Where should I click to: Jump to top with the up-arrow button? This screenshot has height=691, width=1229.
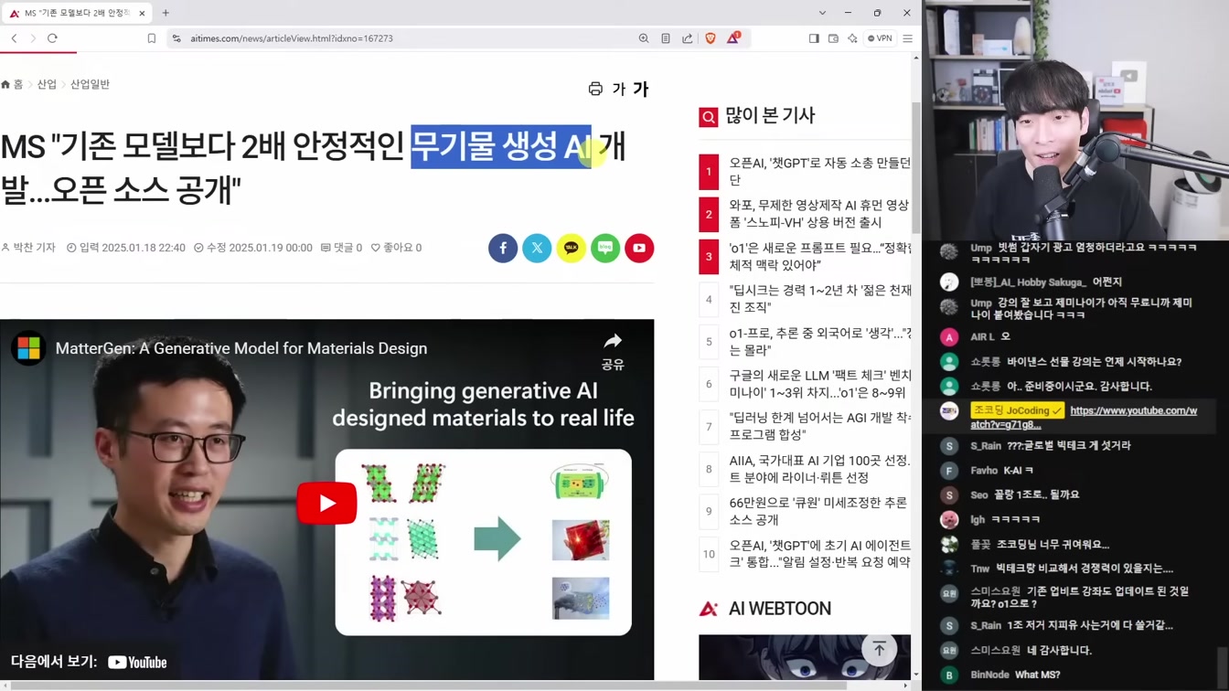point(879,649)
